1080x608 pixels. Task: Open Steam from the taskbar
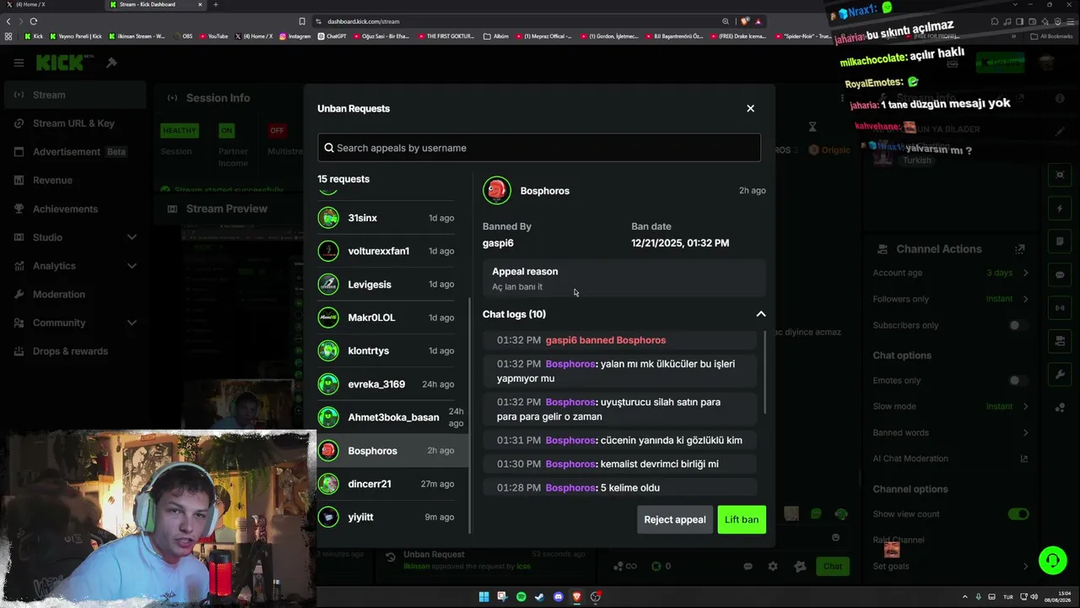pyautogui.click(x=539, y=597)
